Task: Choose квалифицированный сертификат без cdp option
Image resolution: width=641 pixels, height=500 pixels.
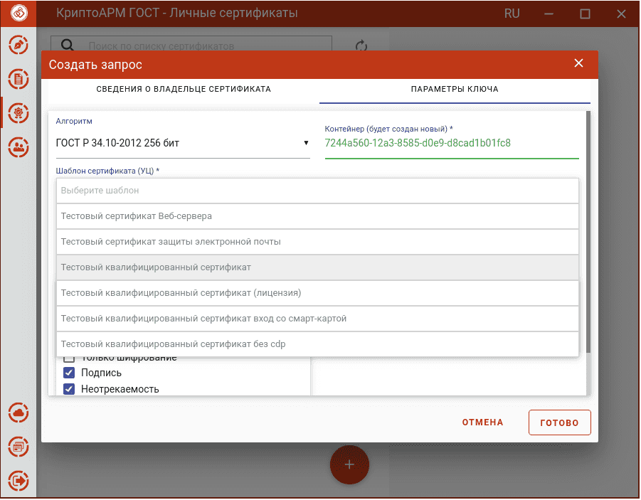Action: [317, 344]
